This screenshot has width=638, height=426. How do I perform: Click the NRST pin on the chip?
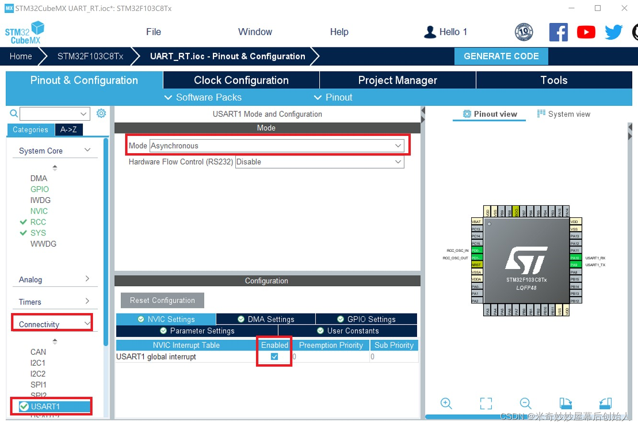tap(476, 265)
